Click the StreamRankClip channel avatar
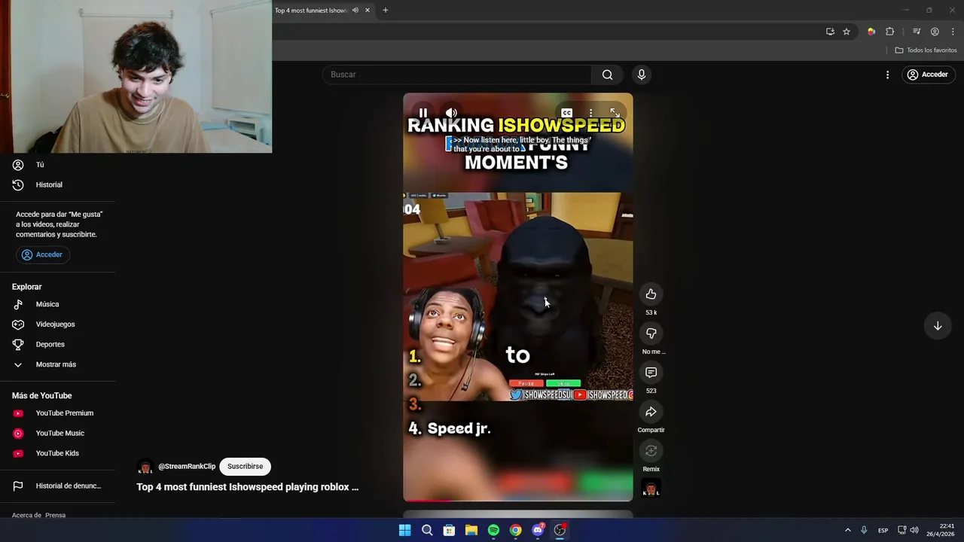Image resolution: width=964 pixels, height=542 pixels. point(145,467)
